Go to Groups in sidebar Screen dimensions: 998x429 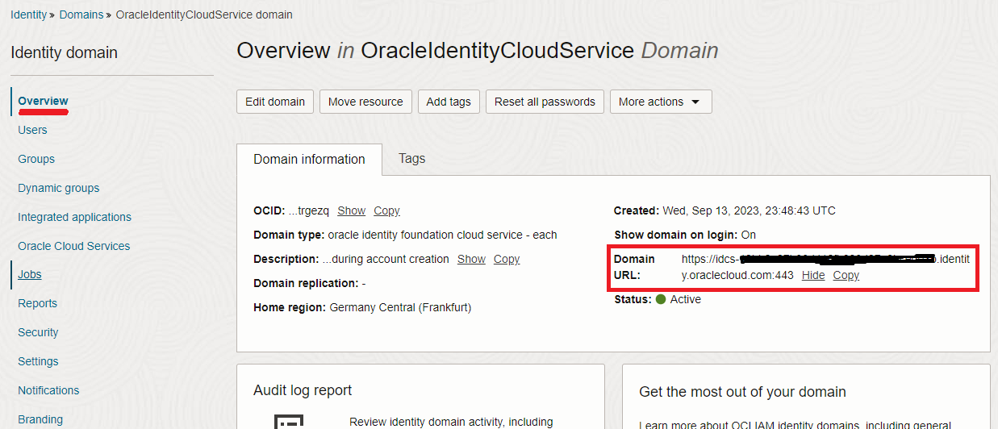36,159
